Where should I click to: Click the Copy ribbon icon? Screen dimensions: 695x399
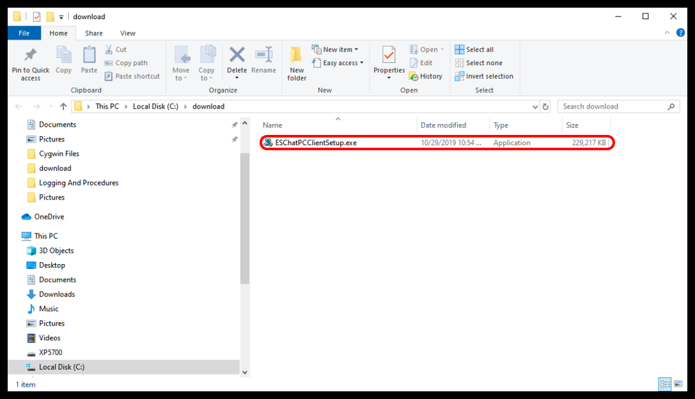point(63,56)
